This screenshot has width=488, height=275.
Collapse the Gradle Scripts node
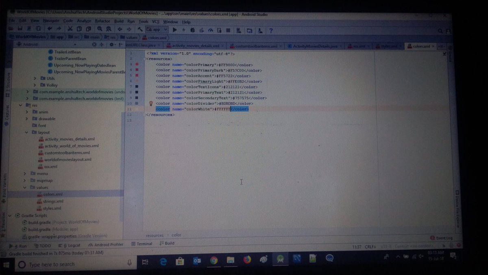point(10,215)
